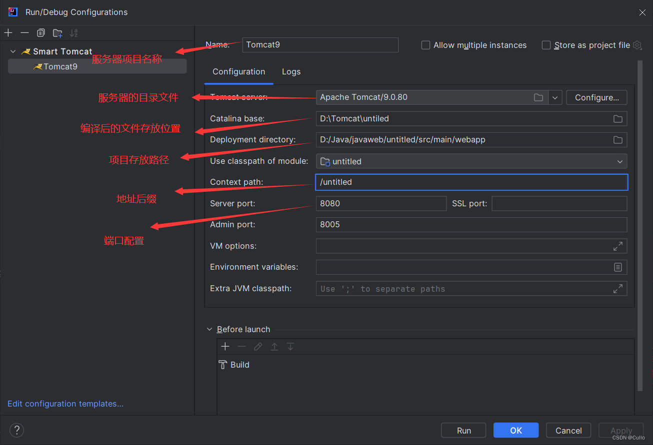Expand the VM options field
This screenshot has width=653, height=445.
pos(618,246)
